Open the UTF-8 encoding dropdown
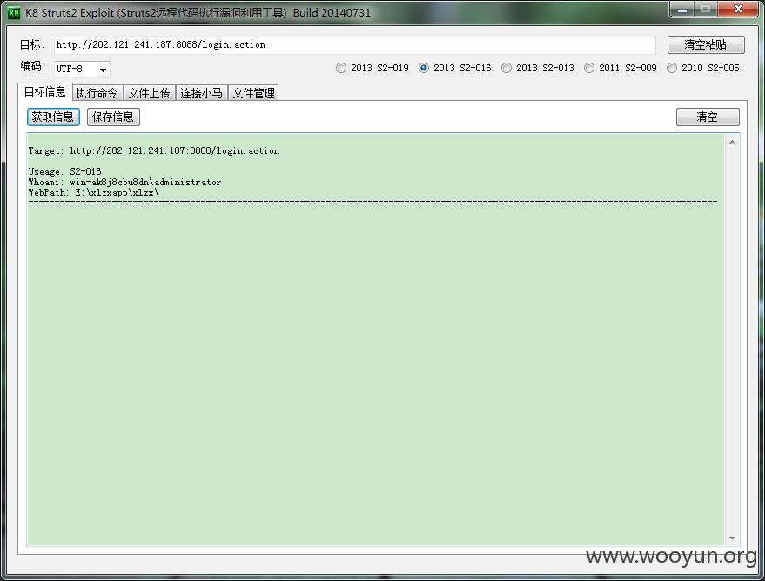765x581 pixels. pos(82,70)
